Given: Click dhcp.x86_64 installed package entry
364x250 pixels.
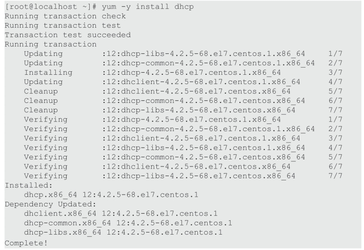Looking at the screenshot, I should pos(111,195).
